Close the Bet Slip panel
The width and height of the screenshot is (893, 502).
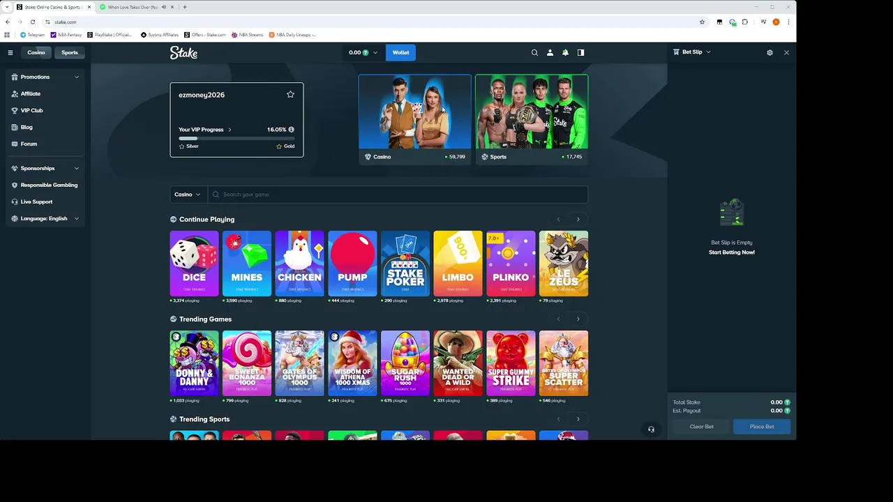[x=786, y=52]
